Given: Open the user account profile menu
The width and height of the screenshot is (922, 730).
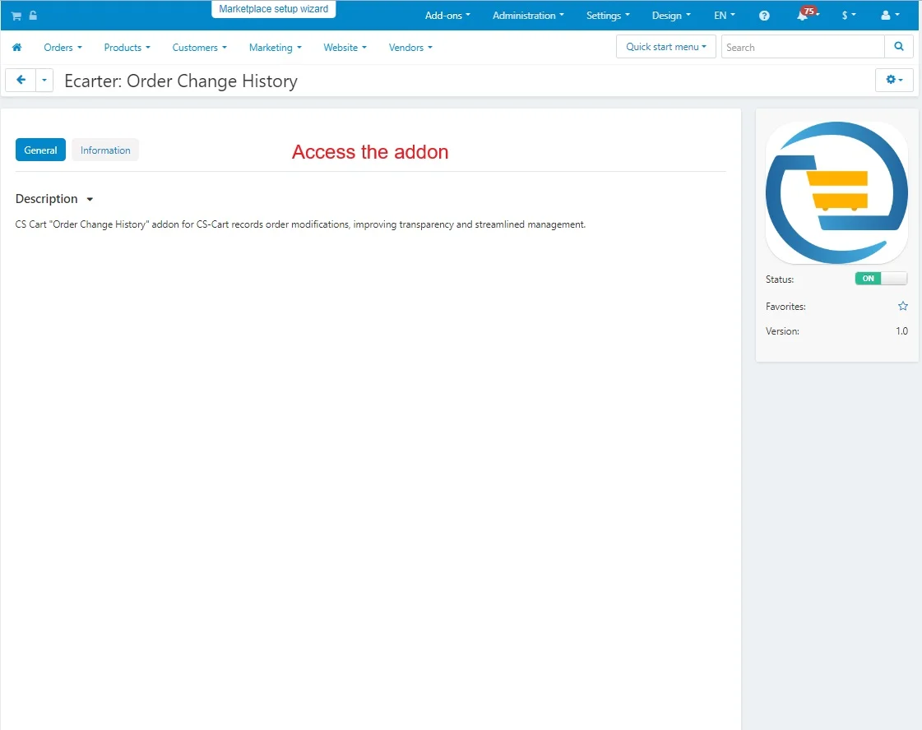Looking at the screenshot, I should click(890, 16).
